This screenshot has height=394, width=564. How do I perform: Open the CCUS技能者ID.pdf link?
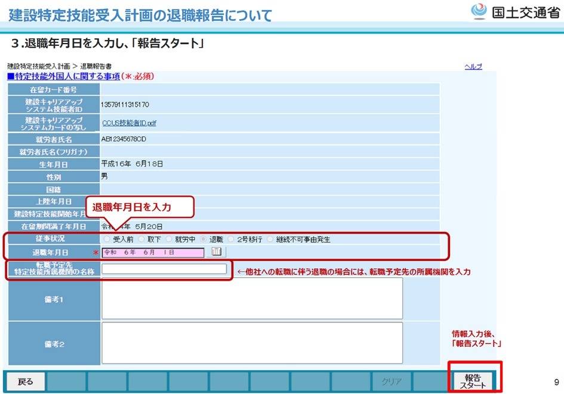(x=129, y=122)
